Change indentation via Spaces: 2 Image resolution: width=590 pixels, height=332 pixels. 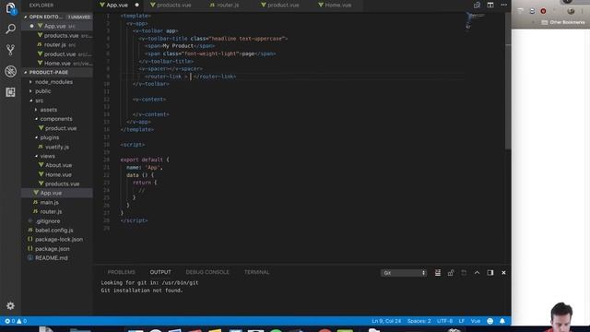(x=419, y=321)
